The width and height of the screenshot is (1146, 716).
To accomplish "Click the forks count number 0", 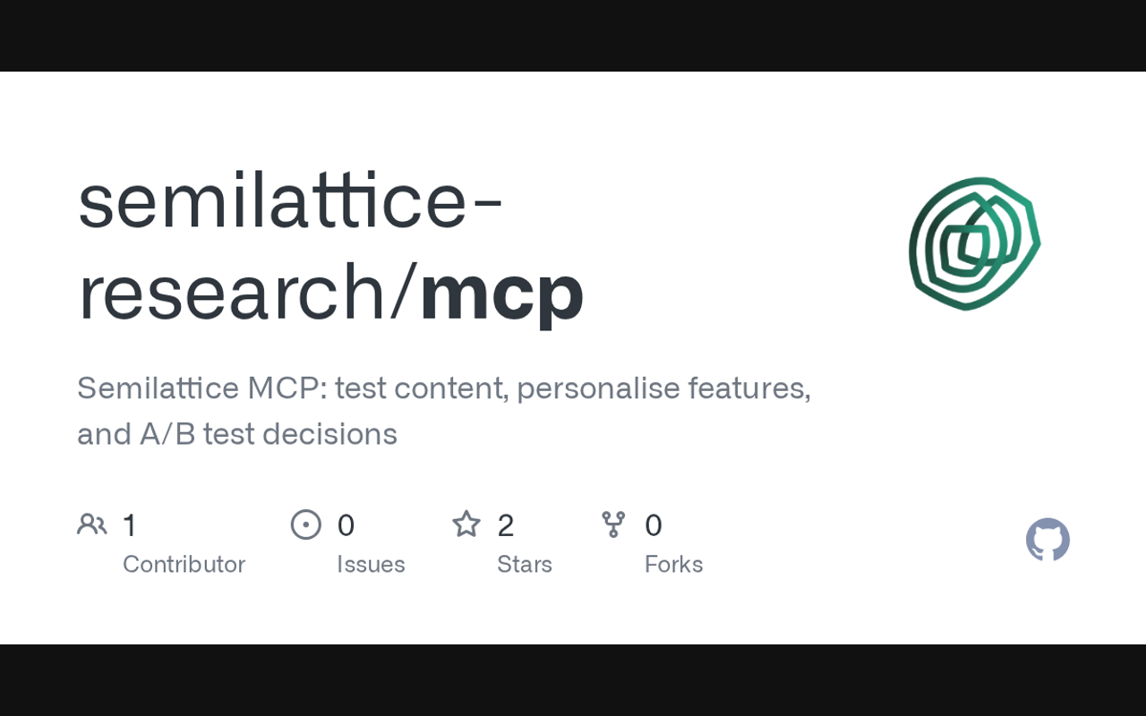I will coord(654,525).
